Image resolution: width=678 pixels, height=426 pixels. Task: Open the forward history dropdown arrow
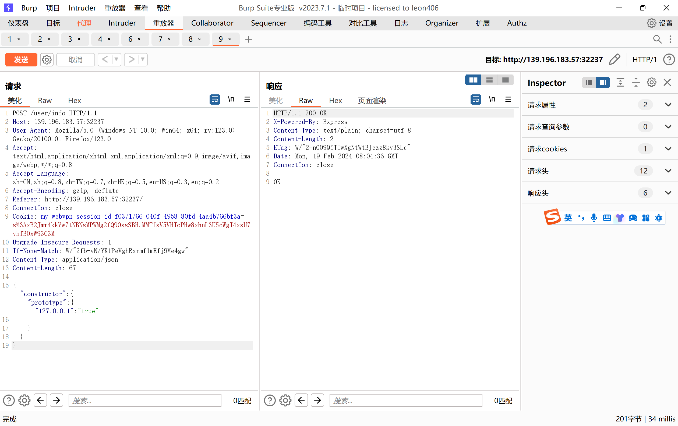click(x=143, y=60)
